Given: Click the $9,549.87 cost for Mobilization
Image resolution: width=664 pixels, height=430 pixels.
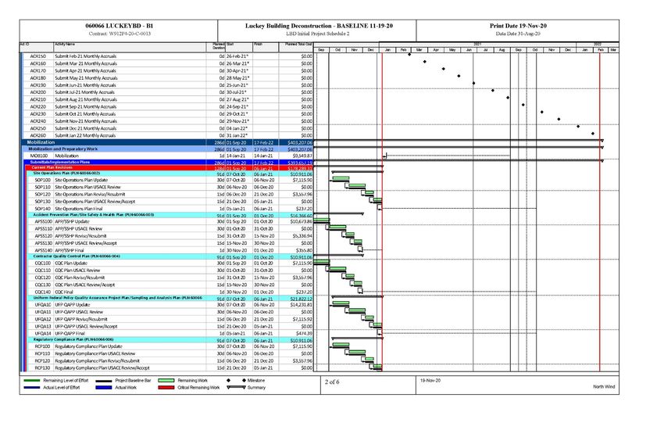Looking at the screenshot, I should (302, 156).
